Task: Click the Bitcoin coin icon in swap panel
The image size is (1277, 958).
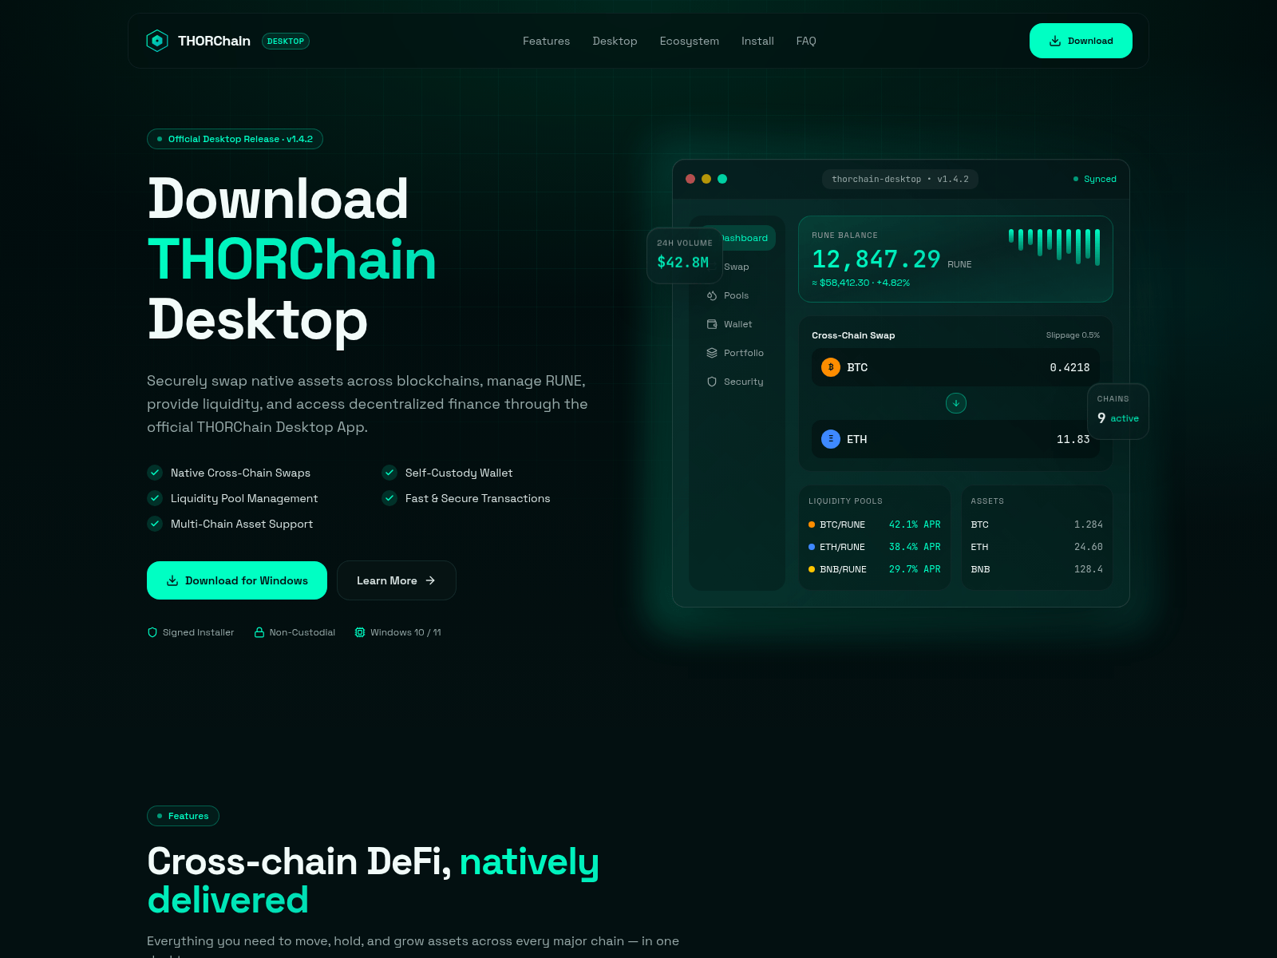Action: point(831,367)
